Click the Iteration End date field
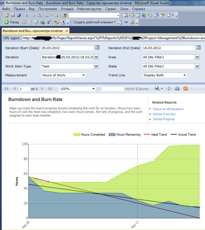Viewport: 205px width, 230px height. click(168, 48)
